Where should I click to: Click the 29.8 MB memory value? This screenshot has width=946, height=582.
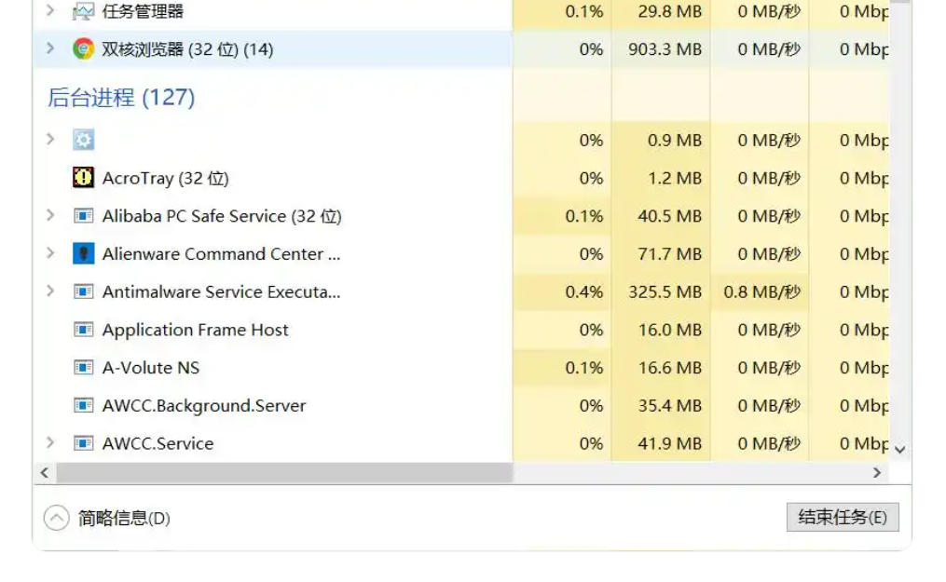(670, 11)
